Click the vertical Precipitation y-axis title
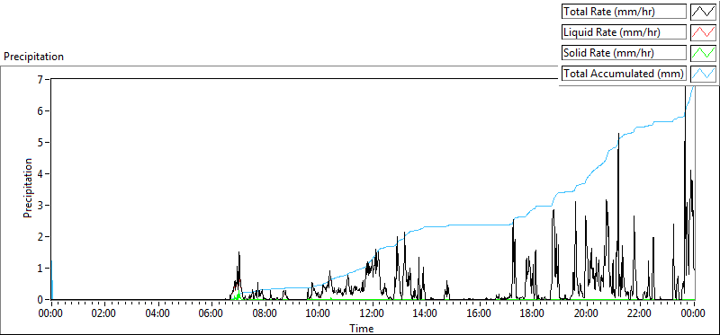 (x=28, y=188)
